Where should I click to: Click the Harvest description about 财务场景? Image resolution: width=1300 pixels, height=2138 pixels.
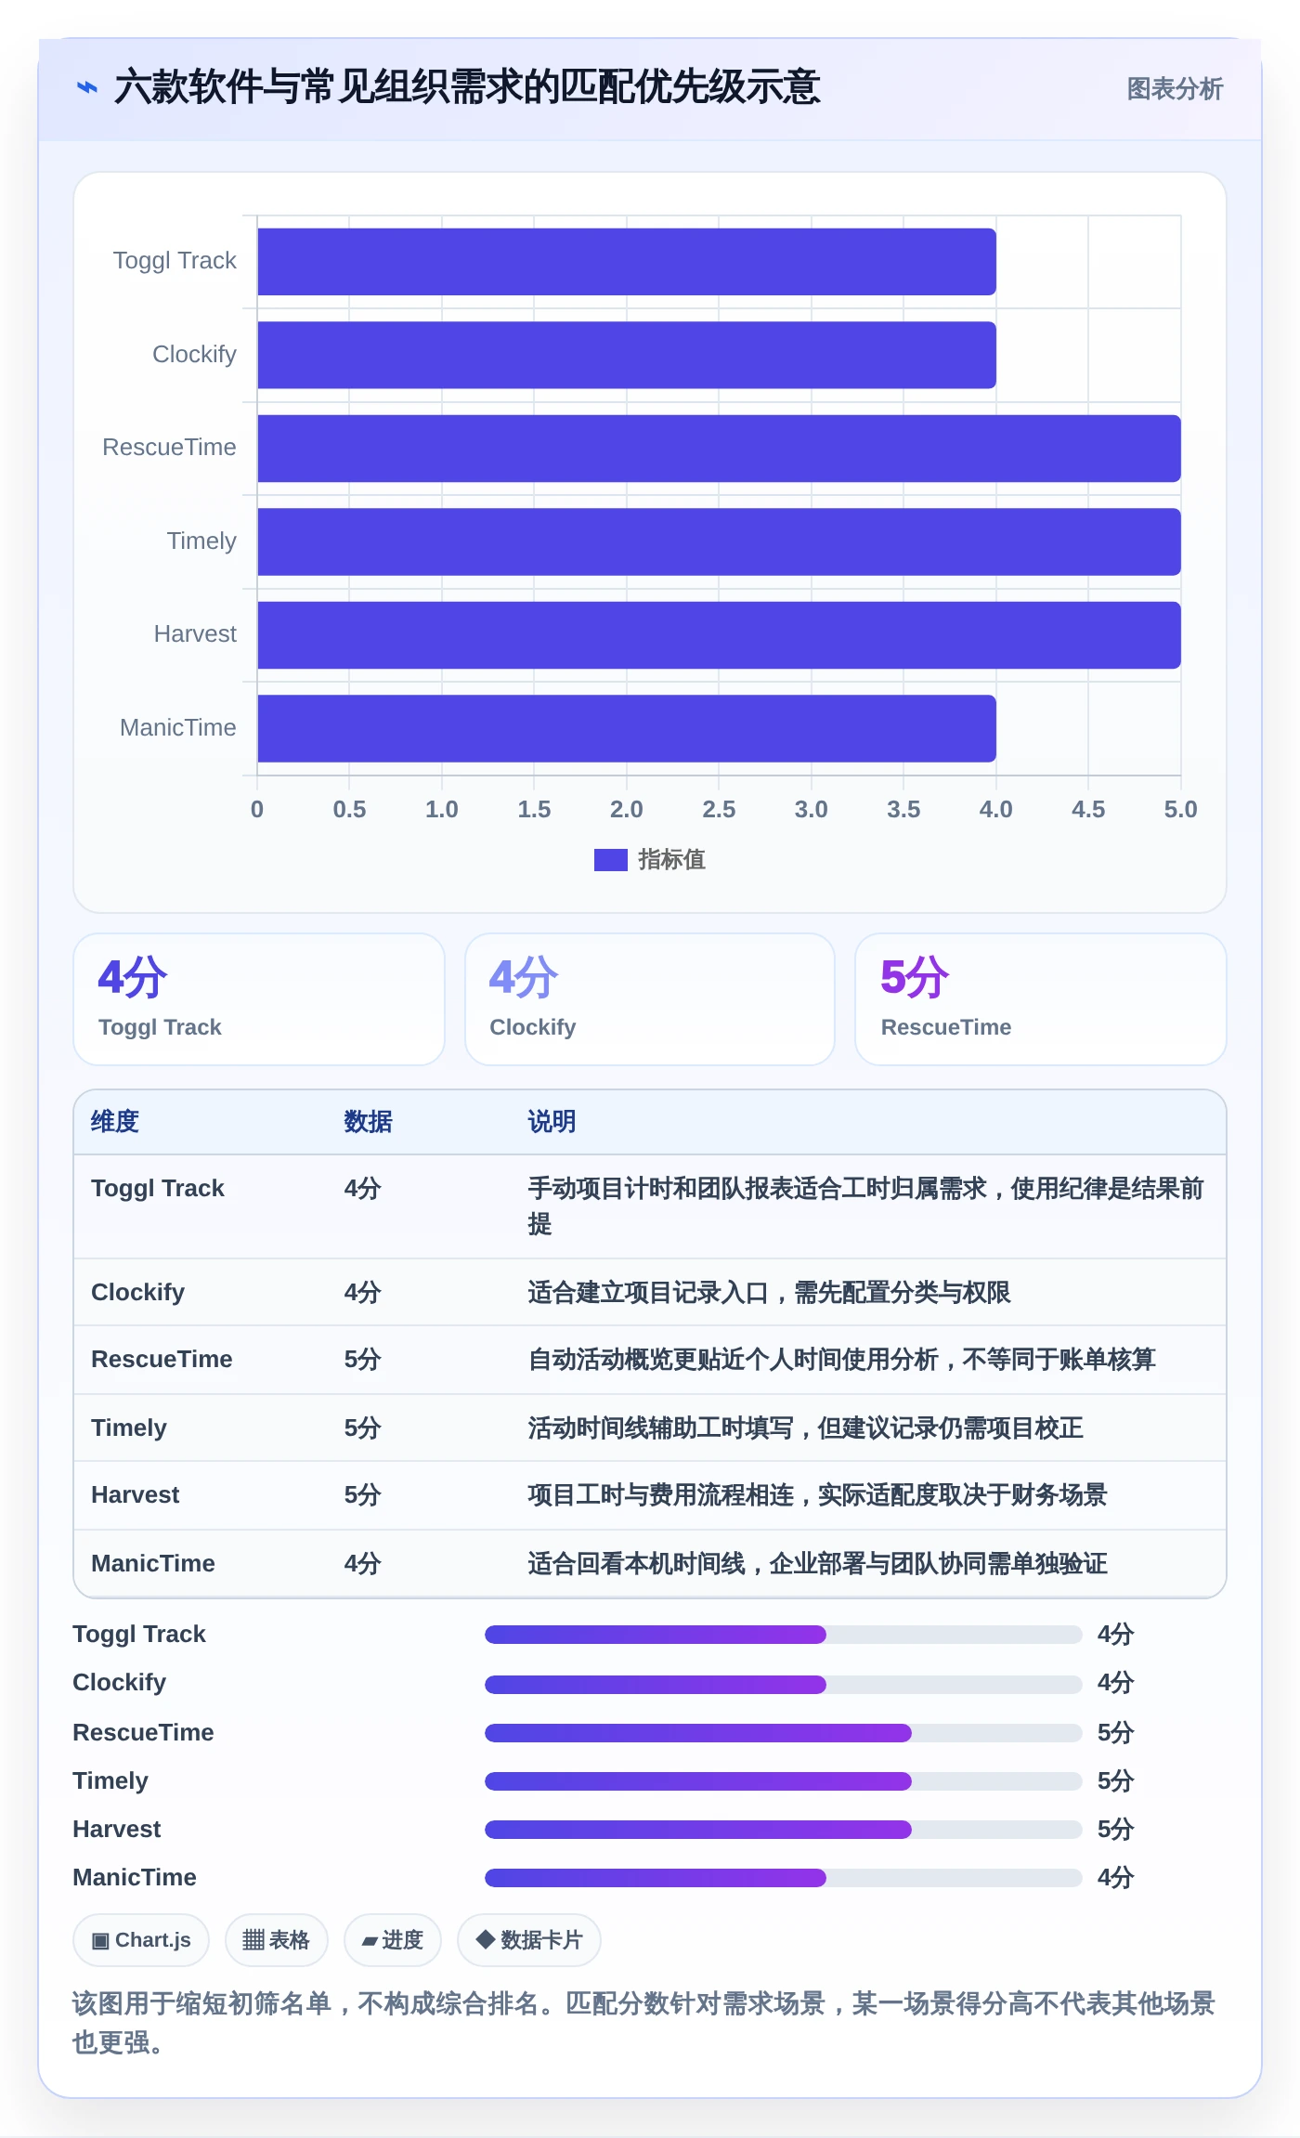coord(817,1495)
